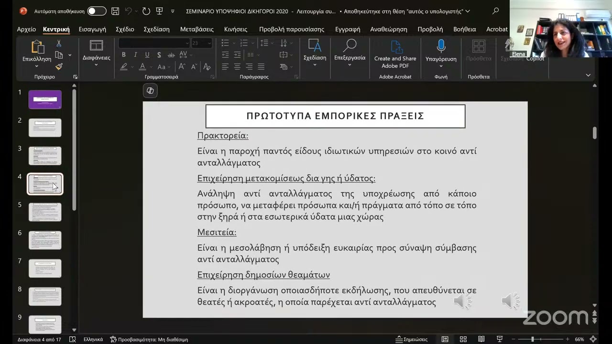Image resolution: width=612 pixels, height=344 pixels.
Task: Click the Copy icon
Action: click(59, 55)
